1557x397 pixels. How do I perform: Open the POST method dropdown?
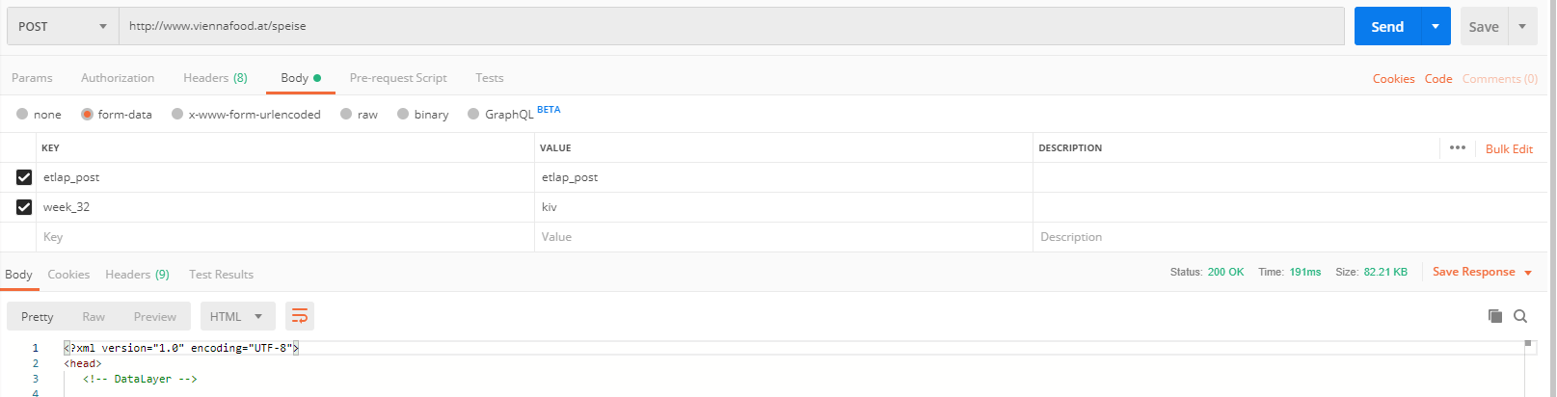[x=63, y=26]
